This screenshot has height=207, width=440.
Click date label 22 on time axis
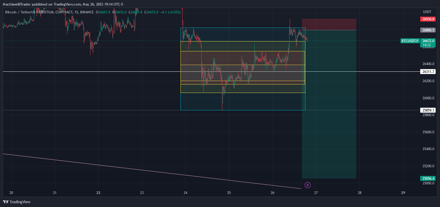pos(98,193)
